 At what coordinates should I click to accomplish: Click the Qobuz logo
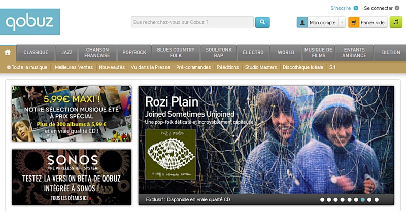click(x=30, y=22)
